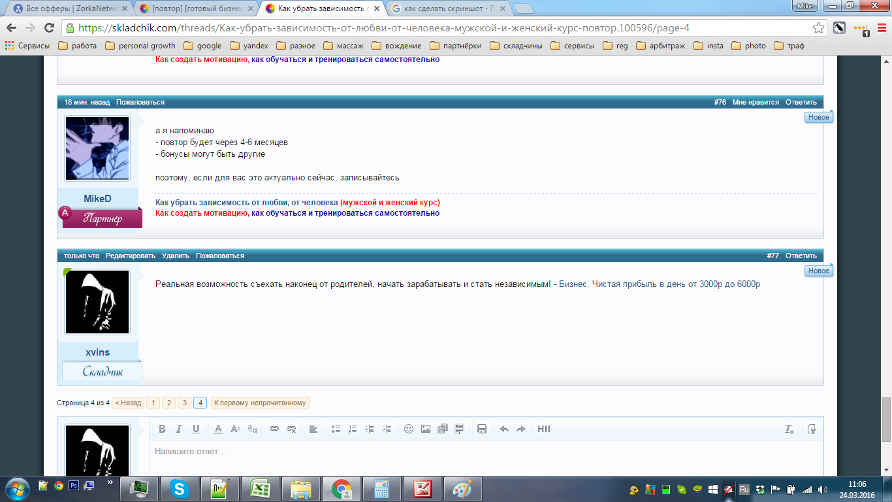Open the bookmarks folder 'складчины'
The width and height of the screenshot is (892, 502).
coord(516,46)
